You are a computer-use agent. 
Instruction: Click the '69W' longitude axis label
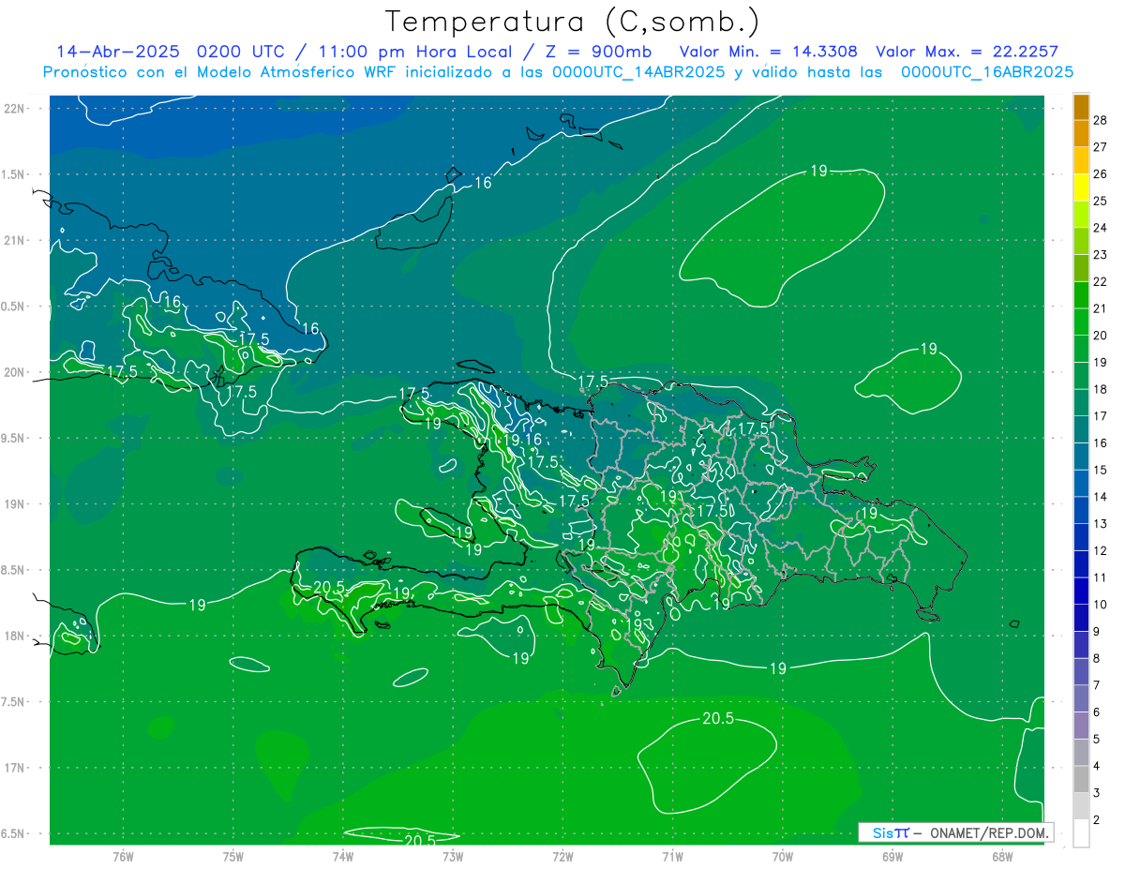[892, 856]
